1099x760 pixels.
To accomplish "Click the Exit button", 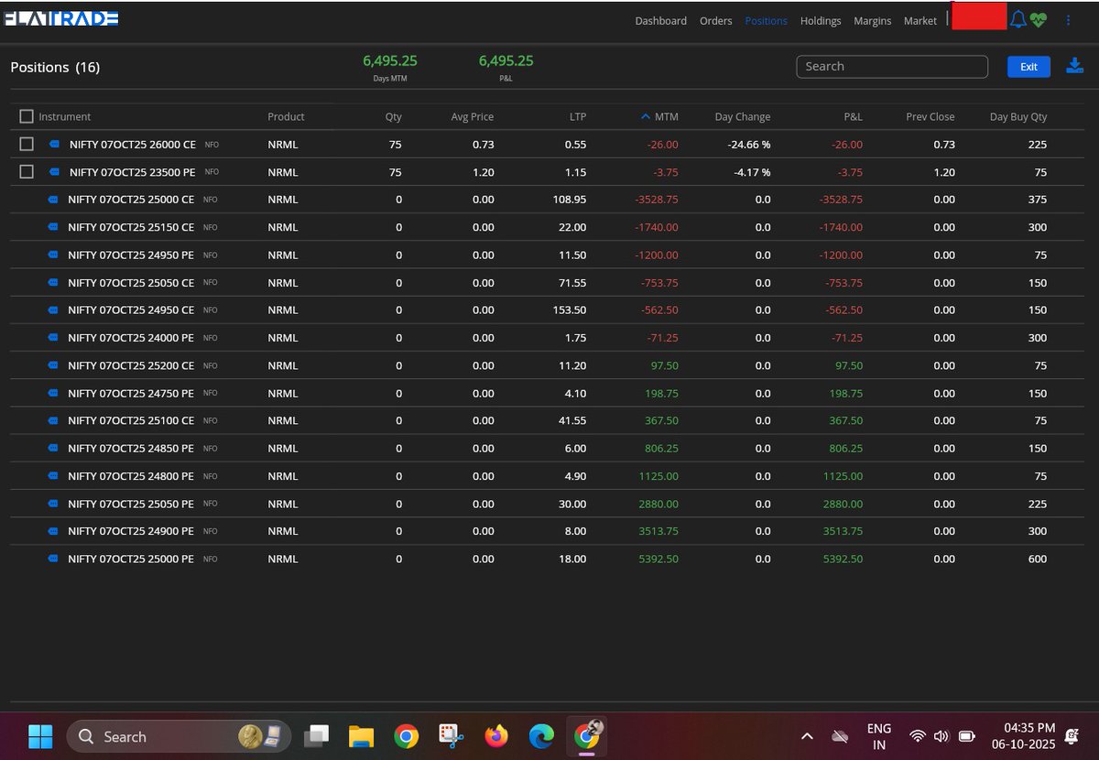I will pyautogui.click(x=1028, y=66).
